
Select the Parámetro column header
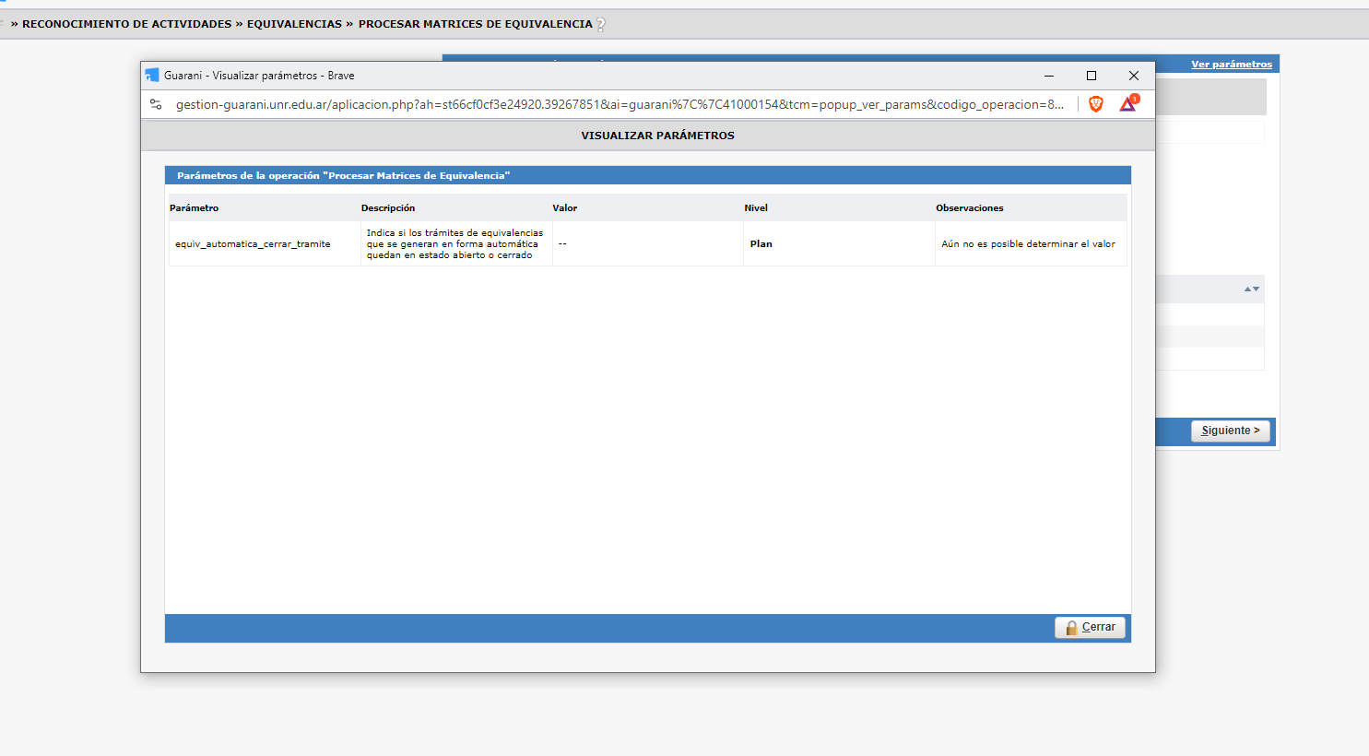(x=195, y=208)
